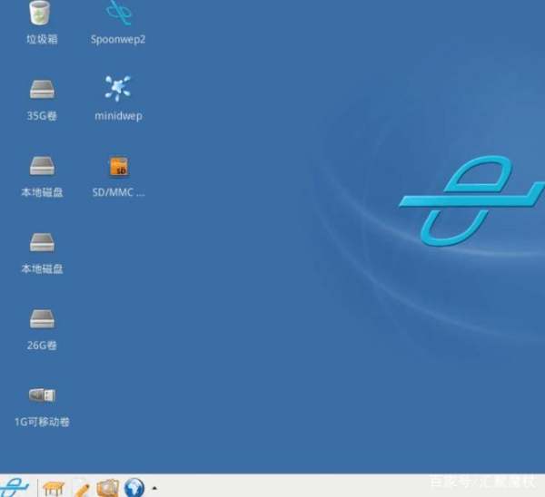Open the 垃圾箱 trash can icon
This screenshot has height=497, width=545.
pos(40,14)
